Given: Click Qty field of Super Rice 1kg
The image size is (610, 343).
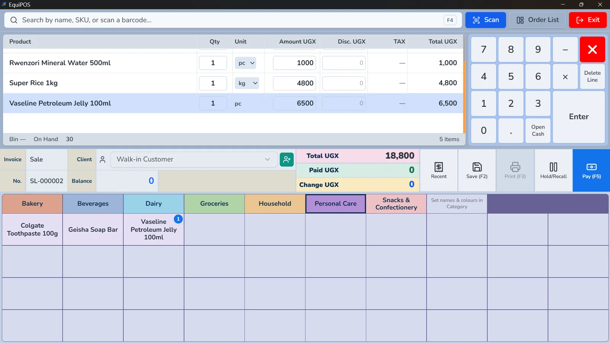Looking at the screenshot, I should pos(213,83).
